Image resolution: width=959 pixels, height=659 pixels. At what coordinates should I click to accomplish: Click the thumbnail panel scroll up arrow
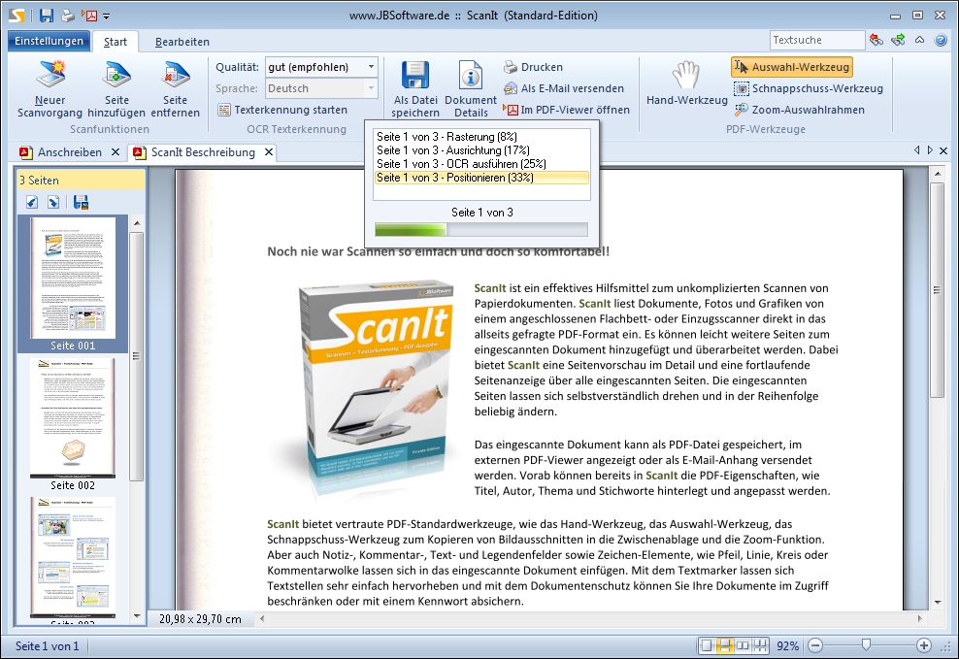point(137,223)
